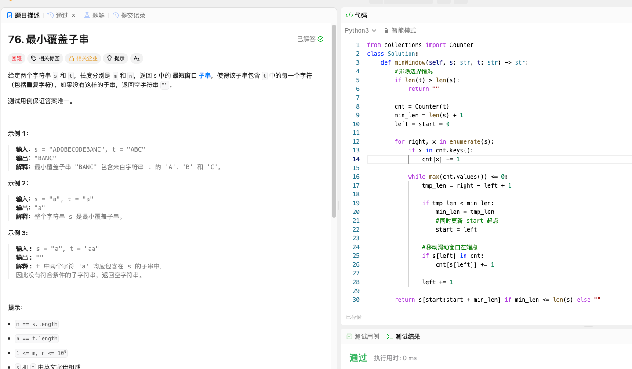
Task: Open the Python3 language dropdown
Action: (x=360, y=31)
